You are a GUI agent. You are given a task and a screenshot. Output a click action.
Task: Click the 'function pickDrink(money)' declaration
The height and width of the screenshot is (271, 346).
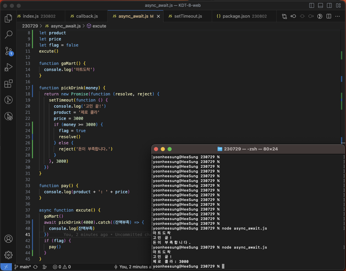click(72, 88)
